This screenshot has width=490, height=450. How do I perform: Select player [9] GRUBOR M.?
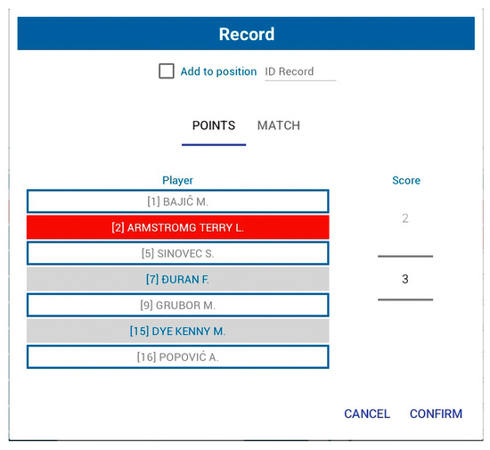pos(178,305)
